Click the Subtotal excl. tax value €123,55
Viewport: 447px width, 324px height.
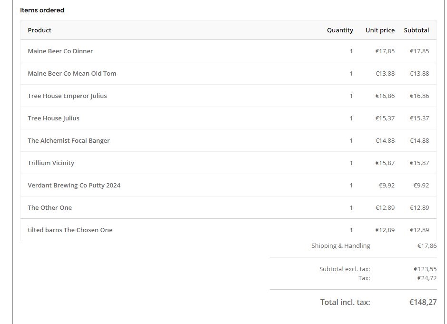tap(425, 269)
